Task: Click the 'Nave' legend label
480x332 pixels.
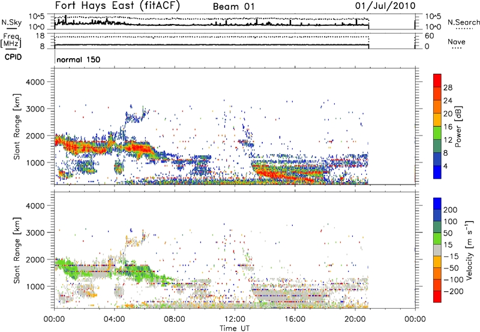Action: click(456, 41)
